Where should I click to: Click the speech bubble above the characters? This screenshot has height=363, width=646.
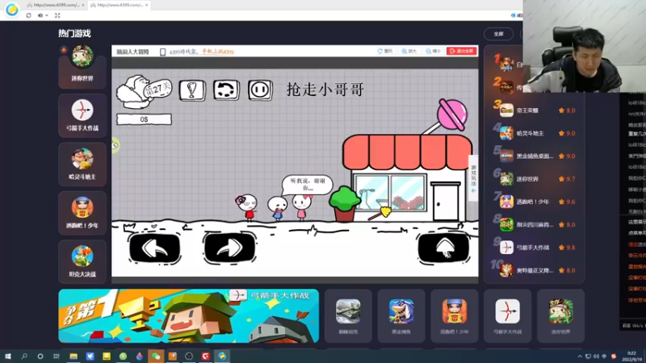coord(308,185)
